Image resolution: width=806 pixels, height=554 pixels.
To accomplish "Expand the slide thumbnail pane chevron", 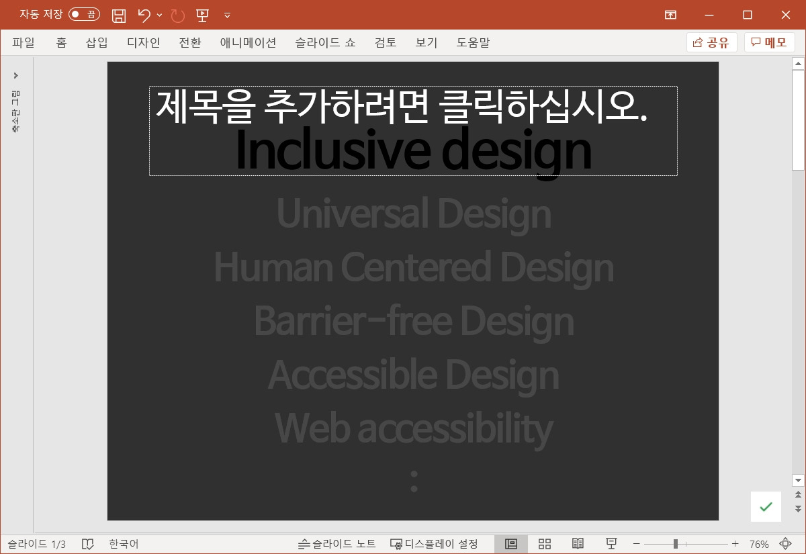I will coord(15,75).
